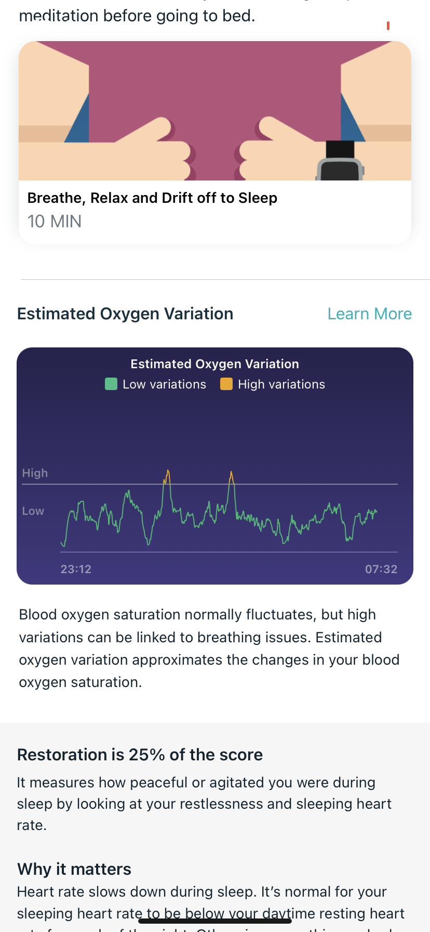Tap the chart title inside the purple graph
The width and height of the screenshot is (430, 932).
pos(214,364)
